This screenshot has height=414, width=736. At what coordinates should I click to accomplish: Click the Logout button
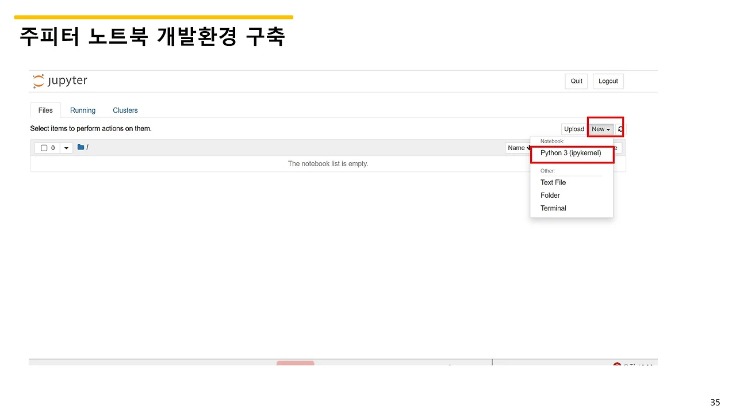(608, 81)
